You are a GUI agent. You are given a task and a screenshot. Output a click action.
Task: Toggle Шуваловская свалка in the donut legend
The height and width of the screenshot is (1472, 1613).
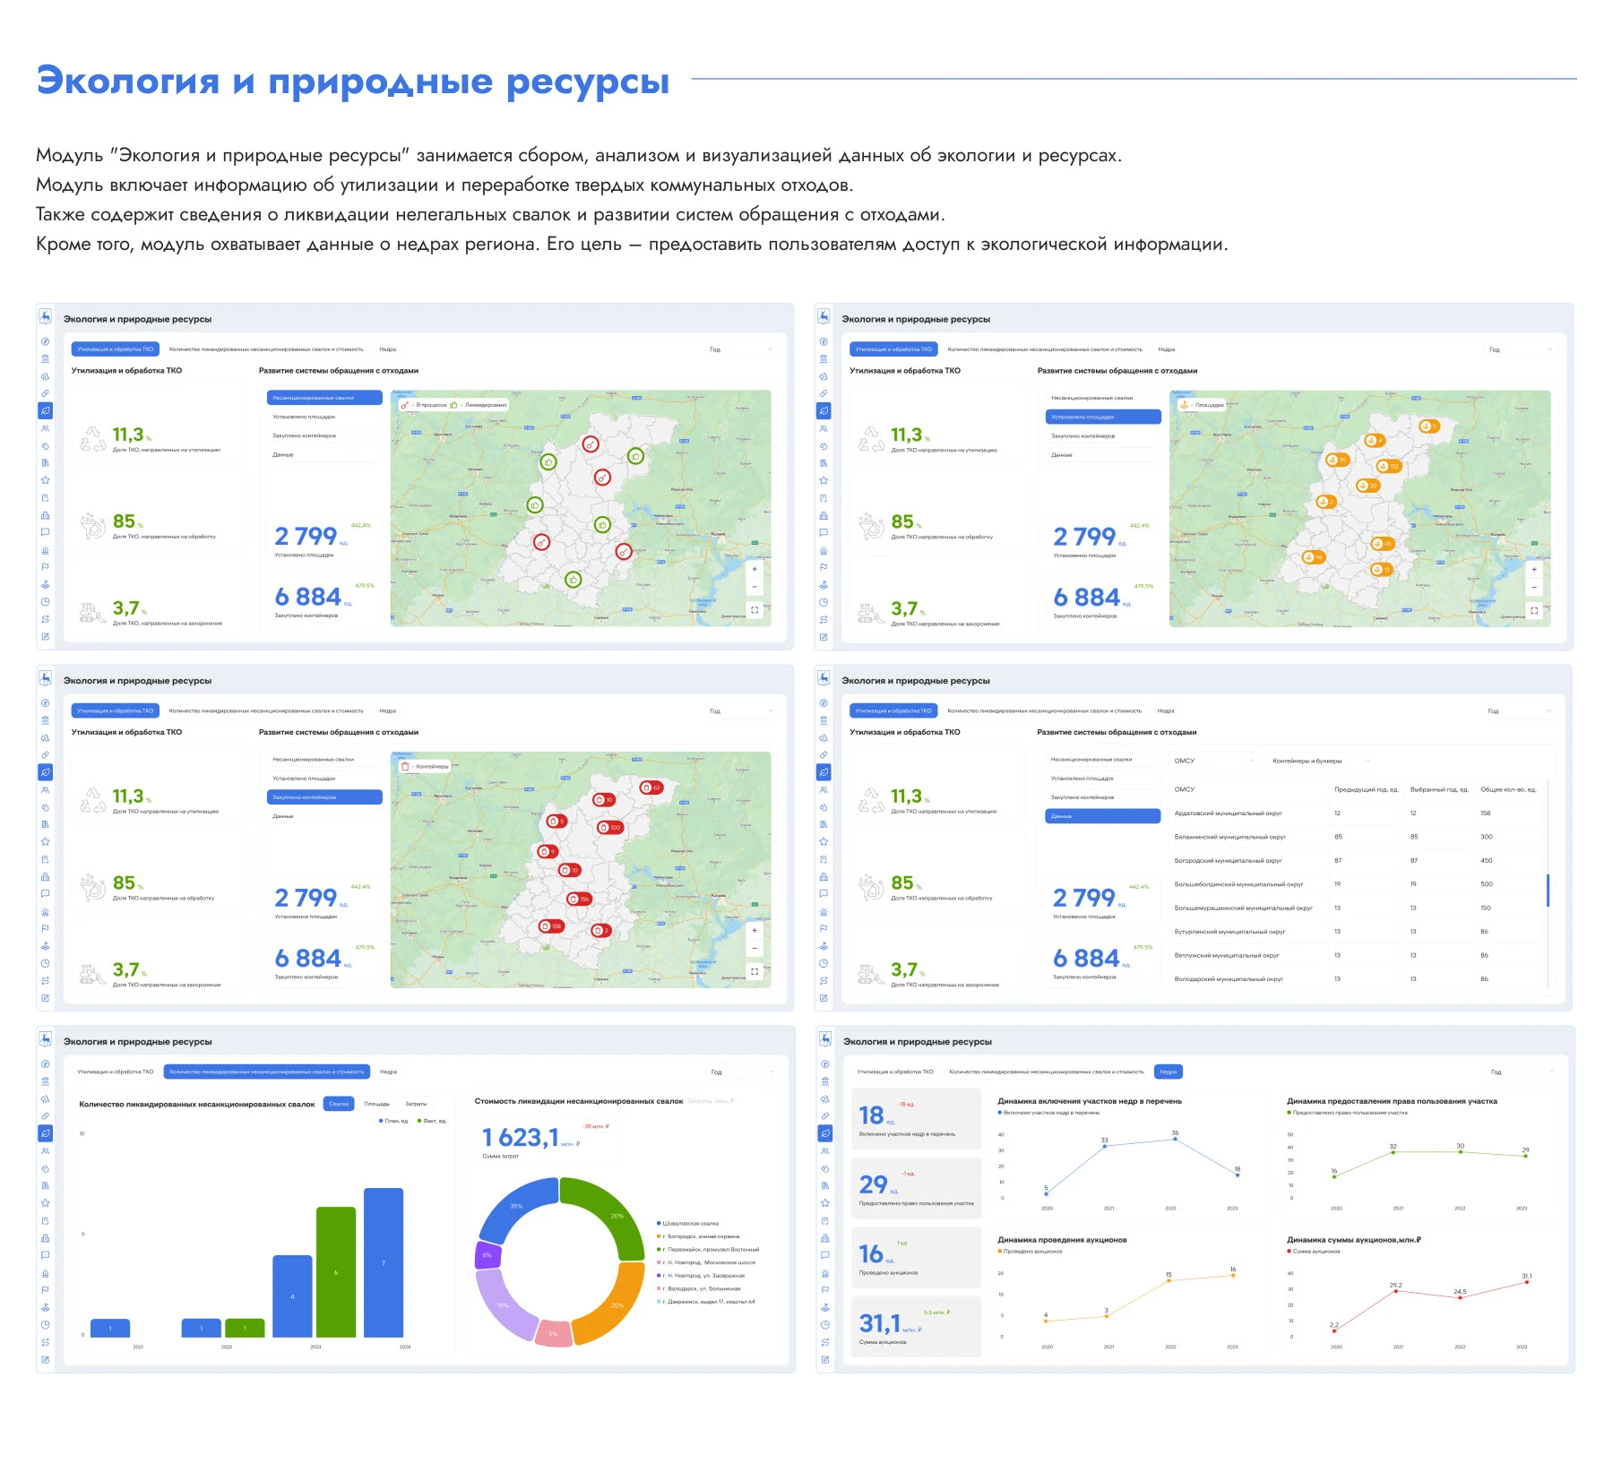tap(688, 1223)
